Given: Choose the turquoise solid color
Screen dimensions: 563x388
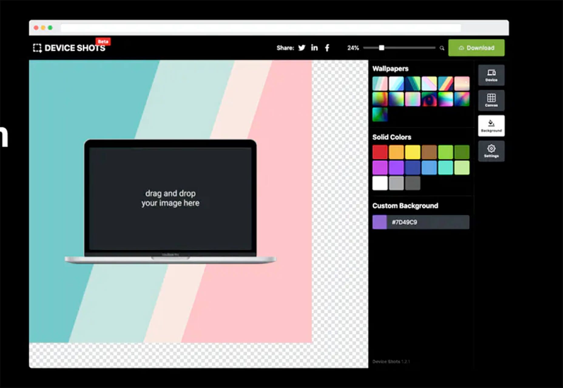Looking at the screenshot, I should [x=445, y=168].
